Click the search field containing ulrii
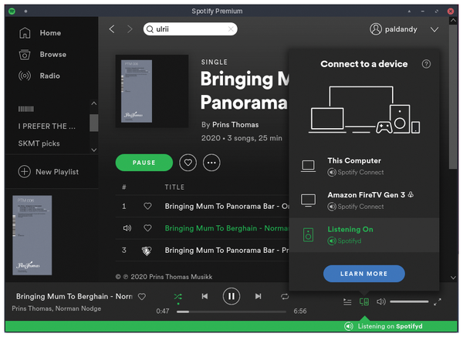463x337 pixels. [190, 29]
